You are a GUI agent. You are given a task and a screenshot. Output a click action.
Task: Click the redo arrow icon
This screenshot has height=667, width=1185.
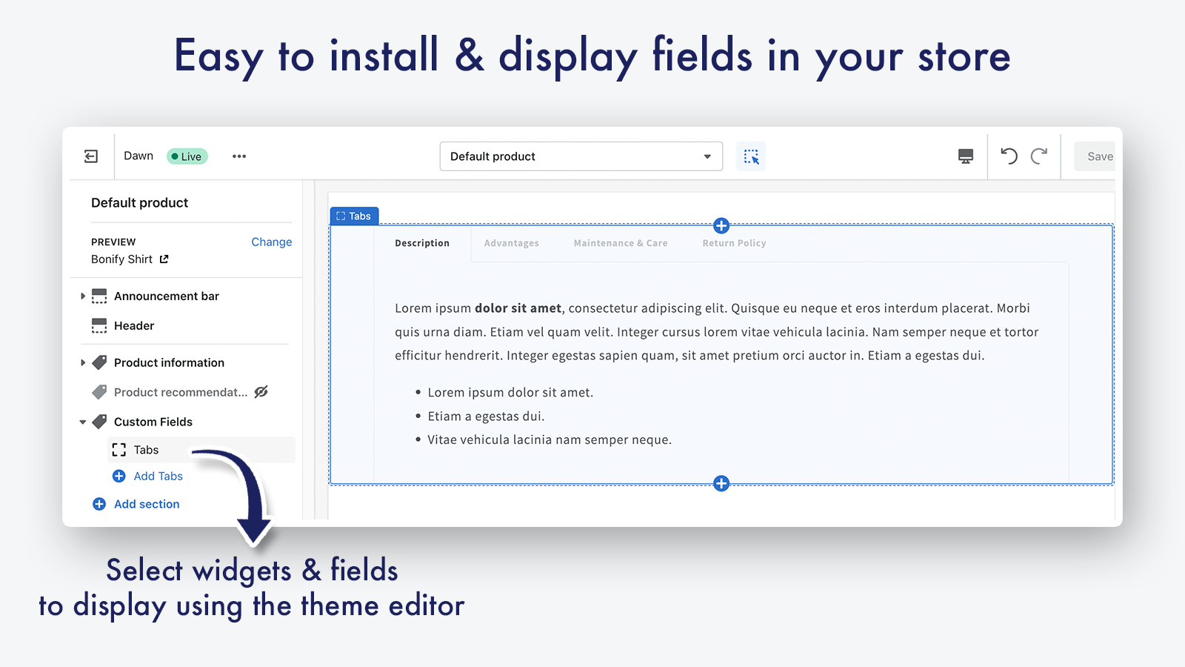(1040, 156)
